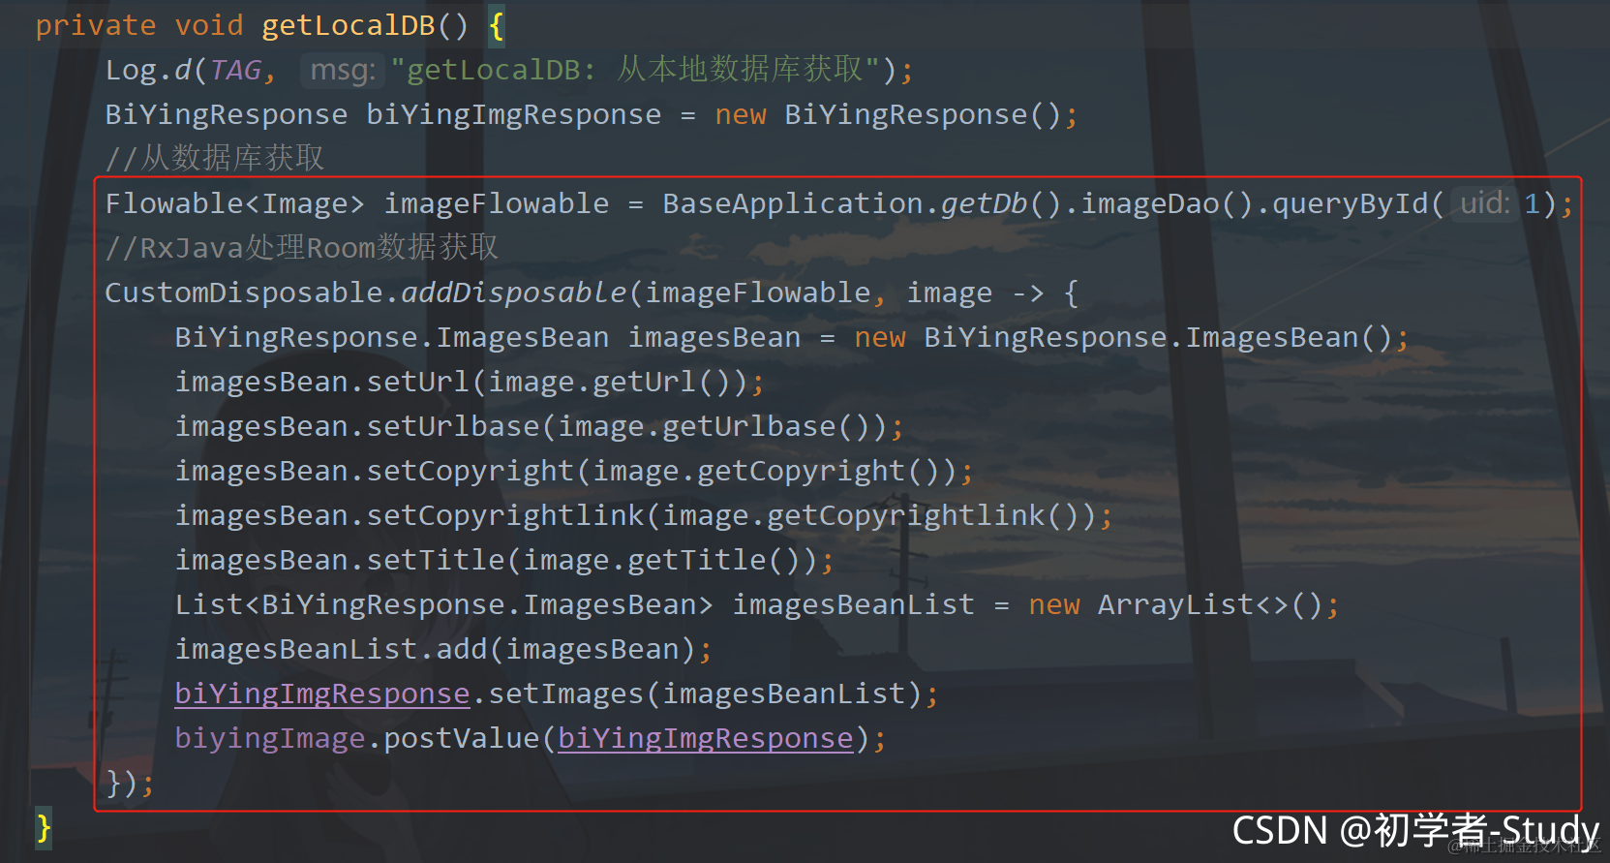Click imagesBean.setUrl call
The width and height of the screenshot is (1610, 863).
click(x=322, y=382)
